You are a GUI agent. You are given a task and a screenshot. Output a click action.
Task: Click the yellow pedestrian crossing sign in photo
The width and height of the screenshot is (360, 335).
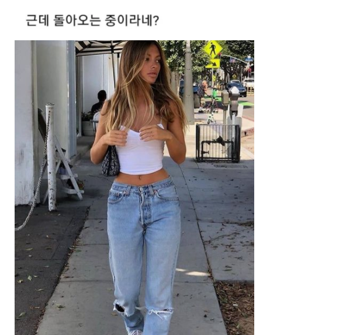click(213, 49)
